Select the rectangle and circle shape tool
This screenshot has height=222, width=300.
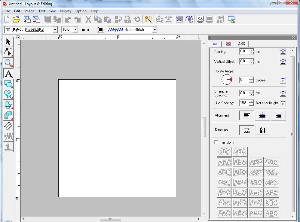coord(8,84)
